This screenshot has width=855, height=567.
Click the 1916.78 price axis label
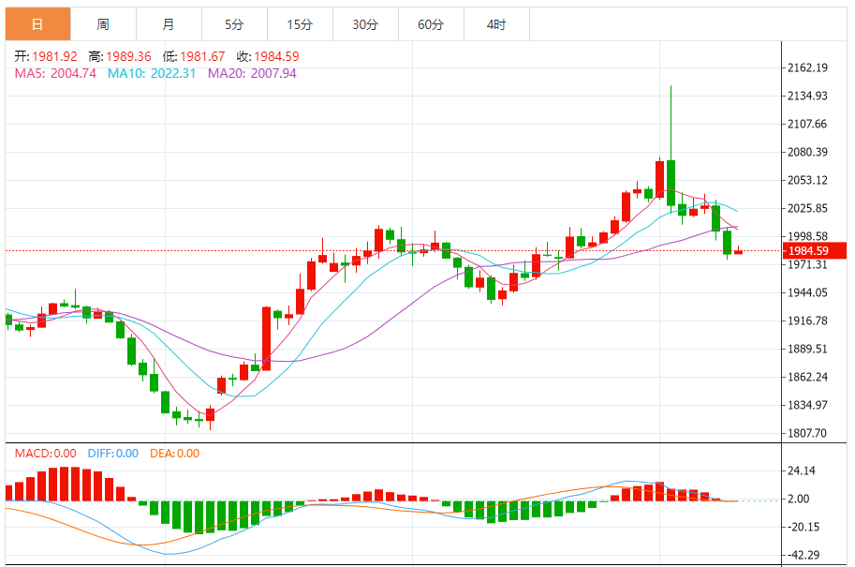pos(807,321)
